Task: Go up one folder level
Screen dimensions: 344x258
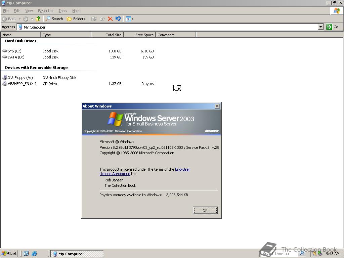Action: pos(38,19)
